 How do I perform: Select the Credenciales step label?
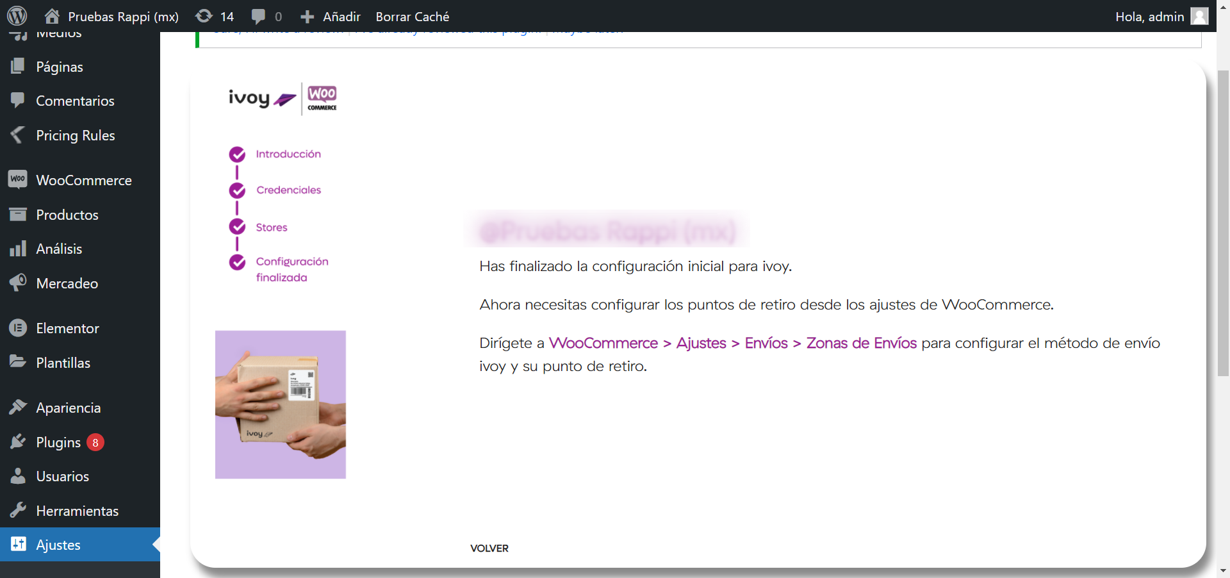[x=288, y=190]
